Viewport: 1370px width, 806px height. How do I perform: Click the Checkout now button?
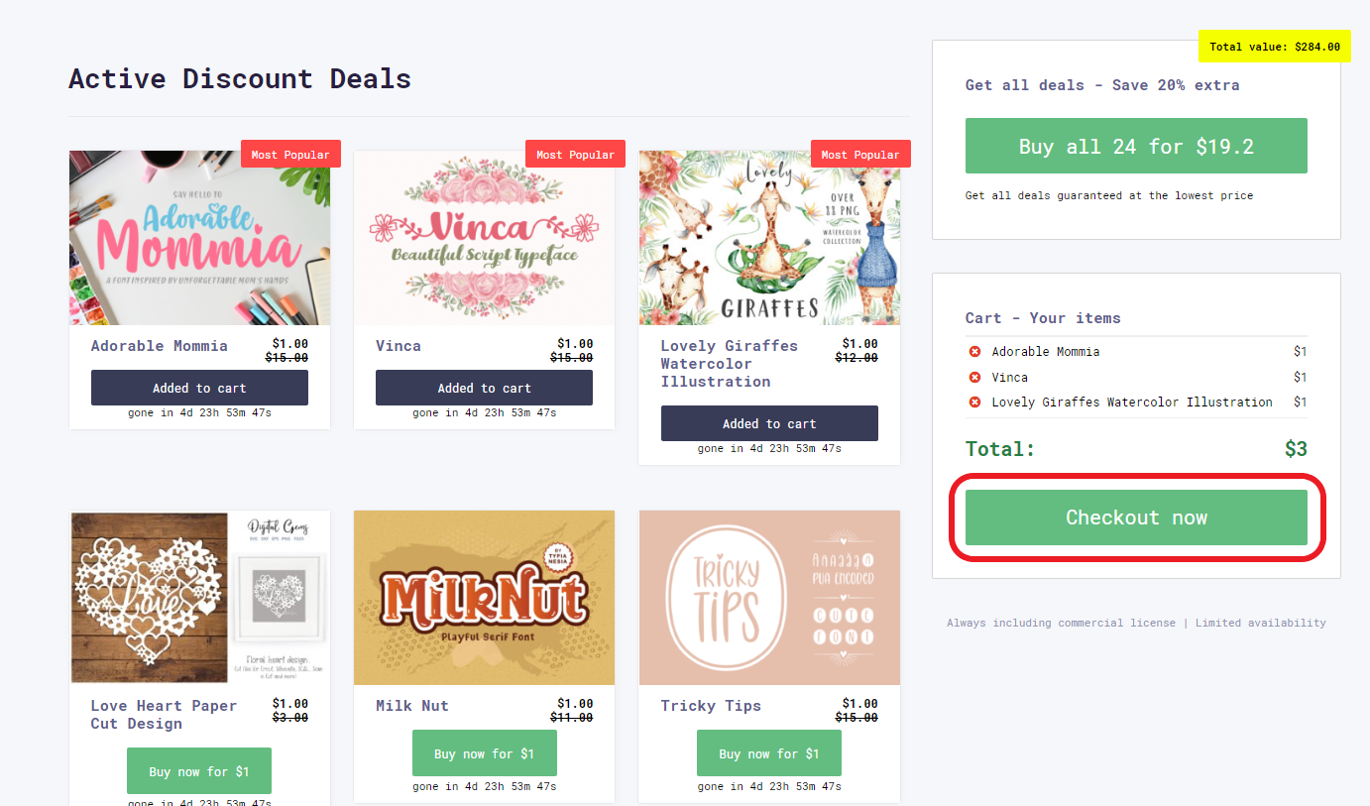click(1136, 518)
